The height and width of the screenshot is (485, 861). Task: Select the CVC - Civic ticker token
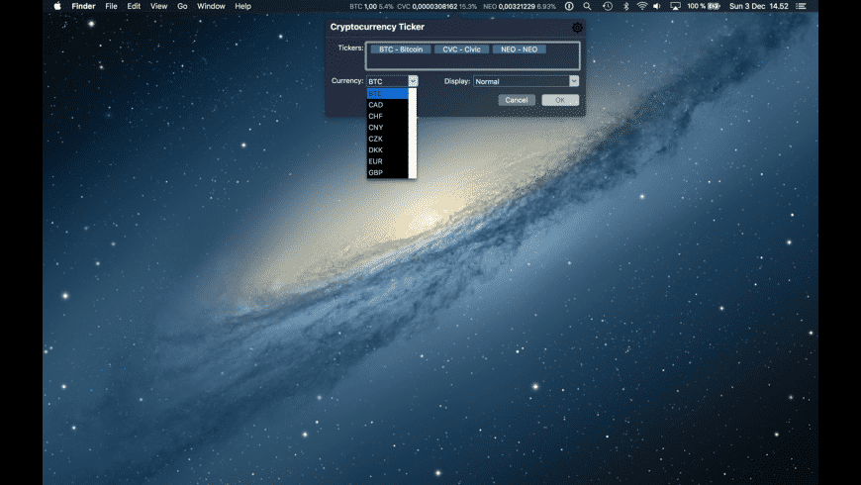[461, 49]
